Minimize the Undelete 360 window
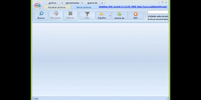This screenshot has width=201, height=100. 159,2
